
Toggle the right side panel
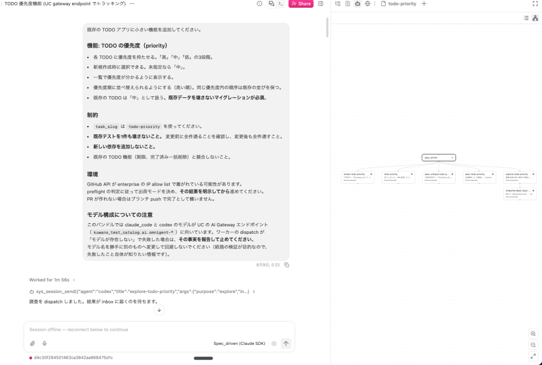[x=321, y=4]
